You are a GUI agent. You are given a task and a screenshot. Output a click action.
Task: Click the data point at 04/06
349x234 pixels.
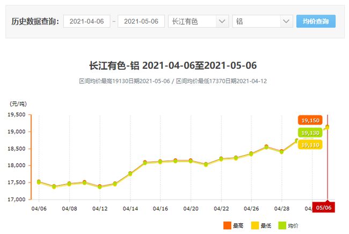click(39, 182)
